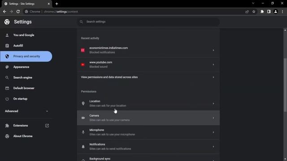Click the forward navigation arrow
The height and width of the screenshot is (161, 287).
(x=11, y=12)
